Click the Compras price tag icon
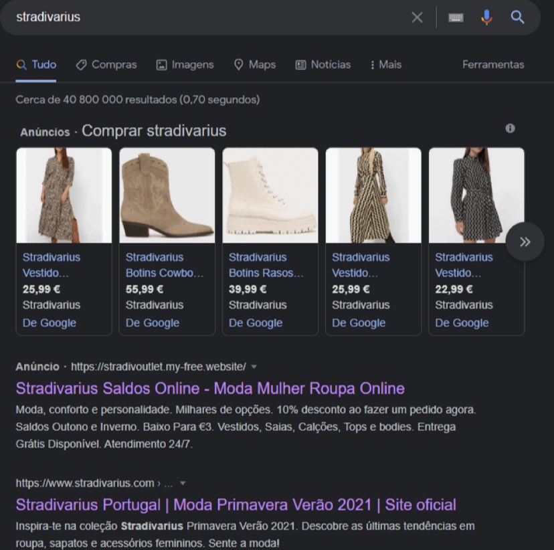The height and width of the screenshot is (550, 554). tap(81, 65)
